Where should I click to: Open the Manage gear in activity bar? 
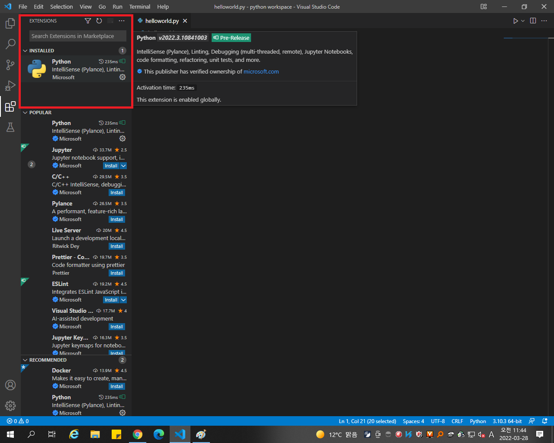pos(10,406)
